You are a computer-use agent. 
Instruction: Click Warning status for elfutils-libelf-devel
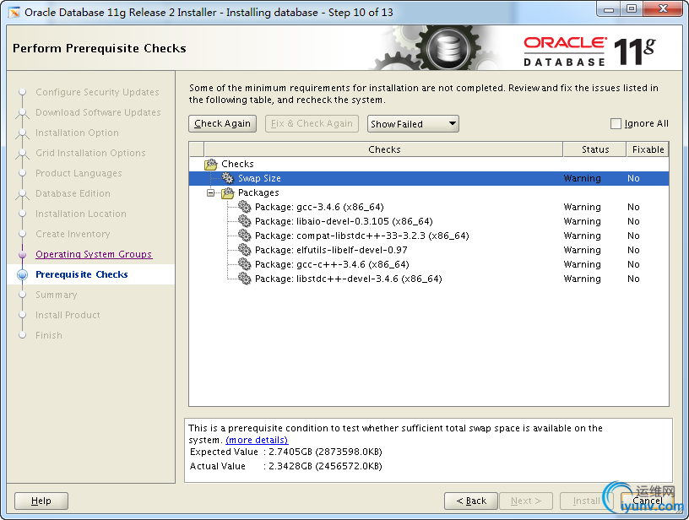coord(582,250)
